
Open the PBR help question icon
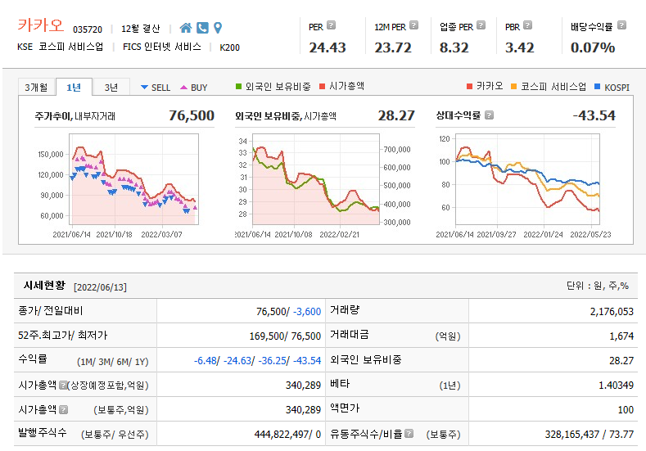(x=527, y=25)
